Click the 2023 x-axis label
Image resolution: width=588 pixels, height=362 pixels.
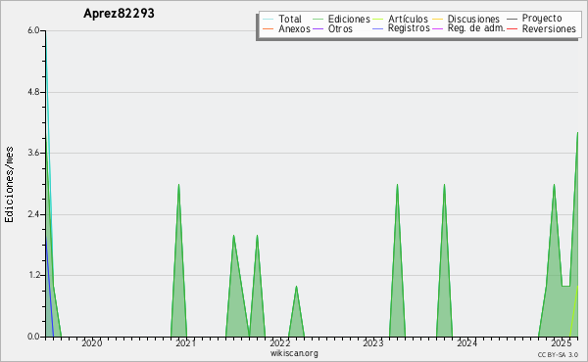(x=373, y=343)
